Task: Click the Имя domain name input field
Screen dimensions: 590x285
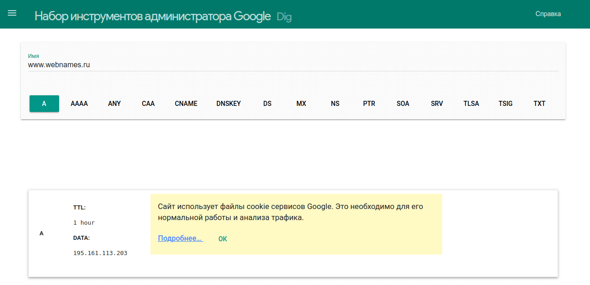Action: pos(293,65)
